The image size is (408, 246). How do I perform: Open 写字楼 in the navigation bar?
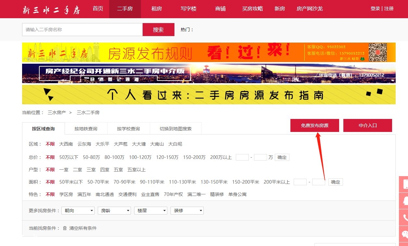(x=189, y=9)
